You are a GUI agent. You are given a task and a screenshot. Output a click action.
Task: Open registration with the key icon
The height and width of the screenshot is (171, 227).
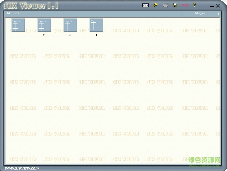pyautogui.click(x=155, y=5)
